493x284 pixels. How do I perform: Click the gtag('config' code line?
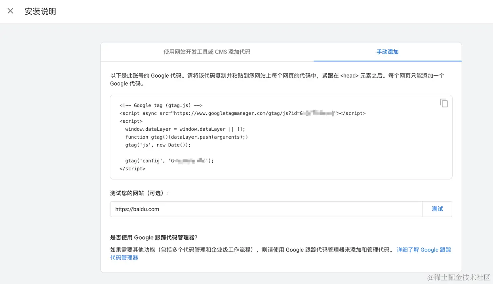pos(169,161)
